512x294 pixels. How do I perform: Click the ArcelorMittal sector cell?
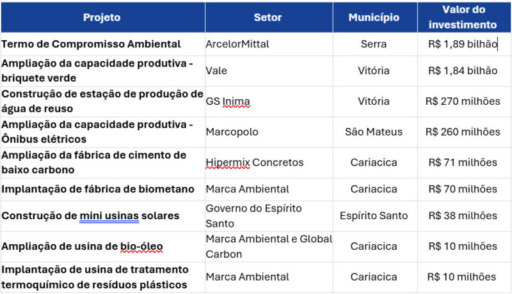pos(237,44)
